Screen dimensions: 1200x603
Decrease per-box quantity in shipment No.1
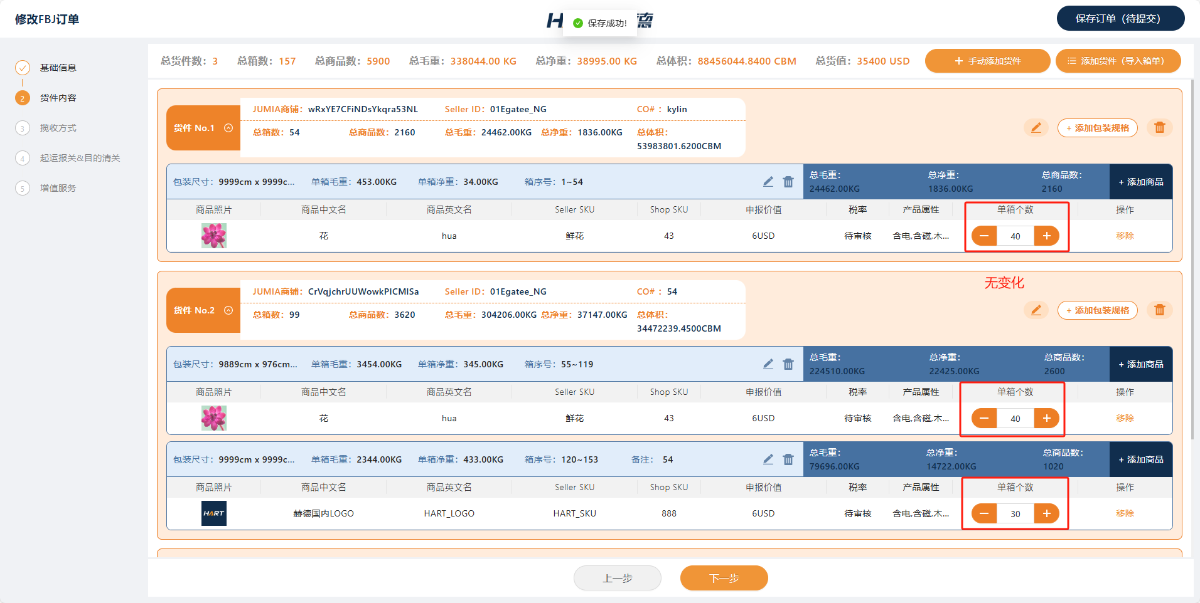(984, 236)
